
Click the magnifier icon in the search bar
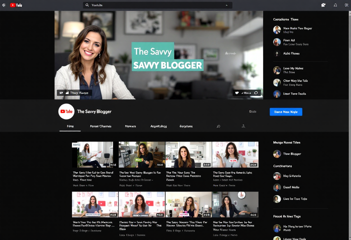pyautogui.click(x=87, y=5)
